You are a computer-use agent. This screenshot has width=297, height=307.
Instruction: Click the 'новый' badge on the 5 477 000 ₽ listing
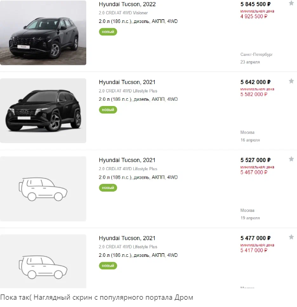click(x=108, y=266)
